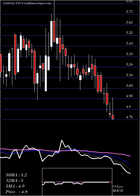Image resolution: width=140 pixels, height=196 pixels.
Task: Click the 4.95 price axis label
Action: pos(129,96)
